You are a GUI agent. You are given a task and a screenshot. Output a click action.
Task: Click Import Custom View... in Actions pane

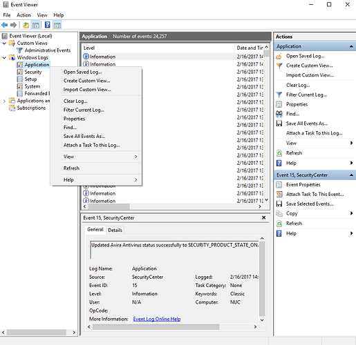(x=310, y=75)
